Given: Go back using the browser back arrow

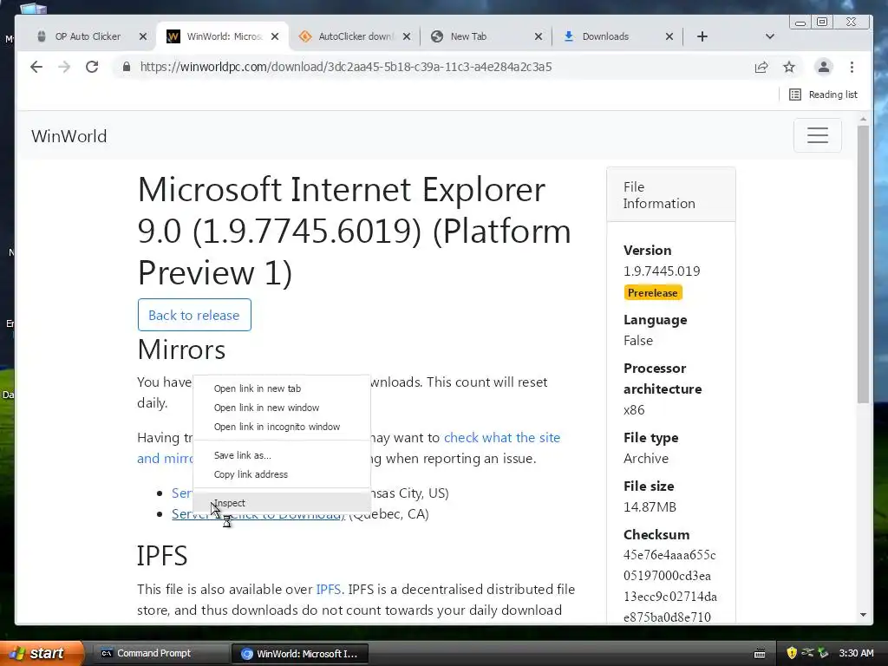Looking at the screenshot, I should click(x=36, y=67).
